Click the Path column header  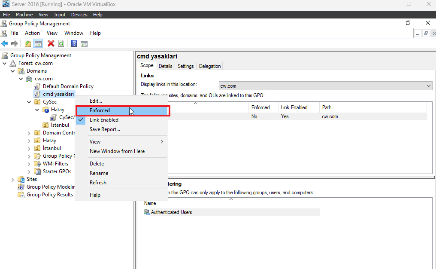373,107
